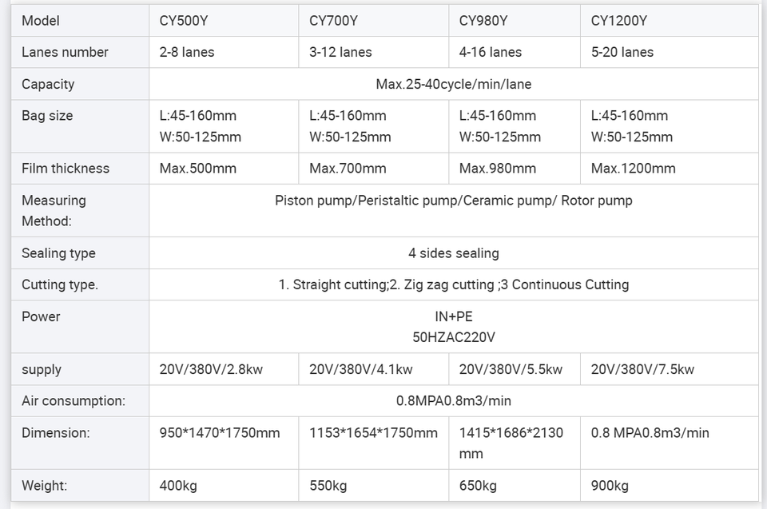Select the 20V/380V/7.5kw supply value

[x=642, y=369]
